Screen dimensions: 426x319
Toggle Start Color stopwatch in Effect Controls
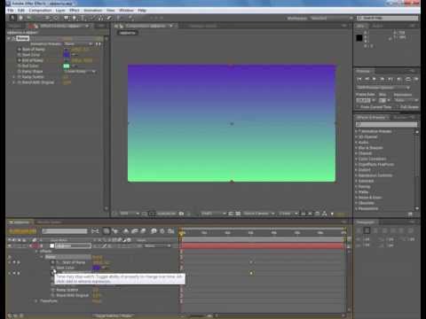(x=20, y=55)
